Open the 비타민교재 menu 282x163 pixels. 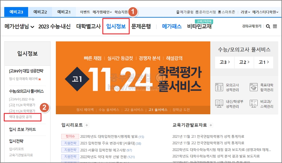(x=199, y=27)
